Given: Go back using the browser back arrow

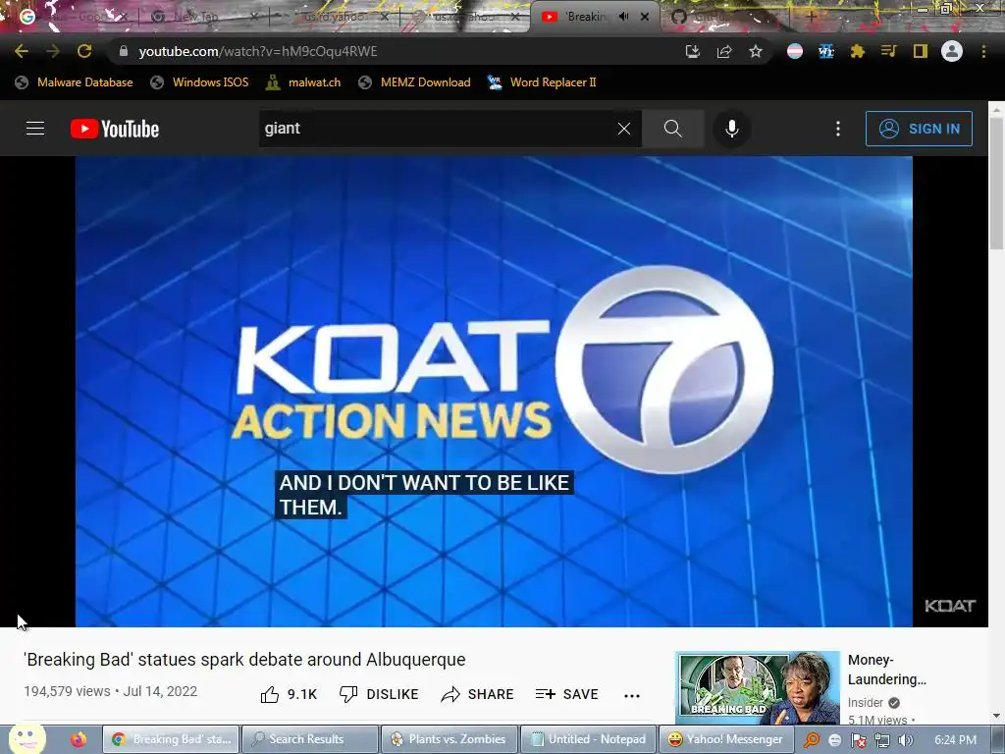Looking at the screenshot, I should (22, 51).
